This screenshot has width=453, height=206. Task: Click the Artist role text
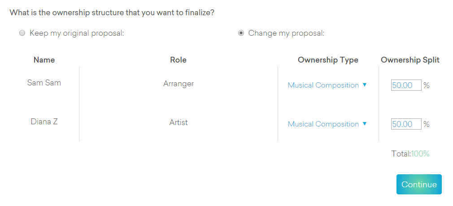[178, 122]
